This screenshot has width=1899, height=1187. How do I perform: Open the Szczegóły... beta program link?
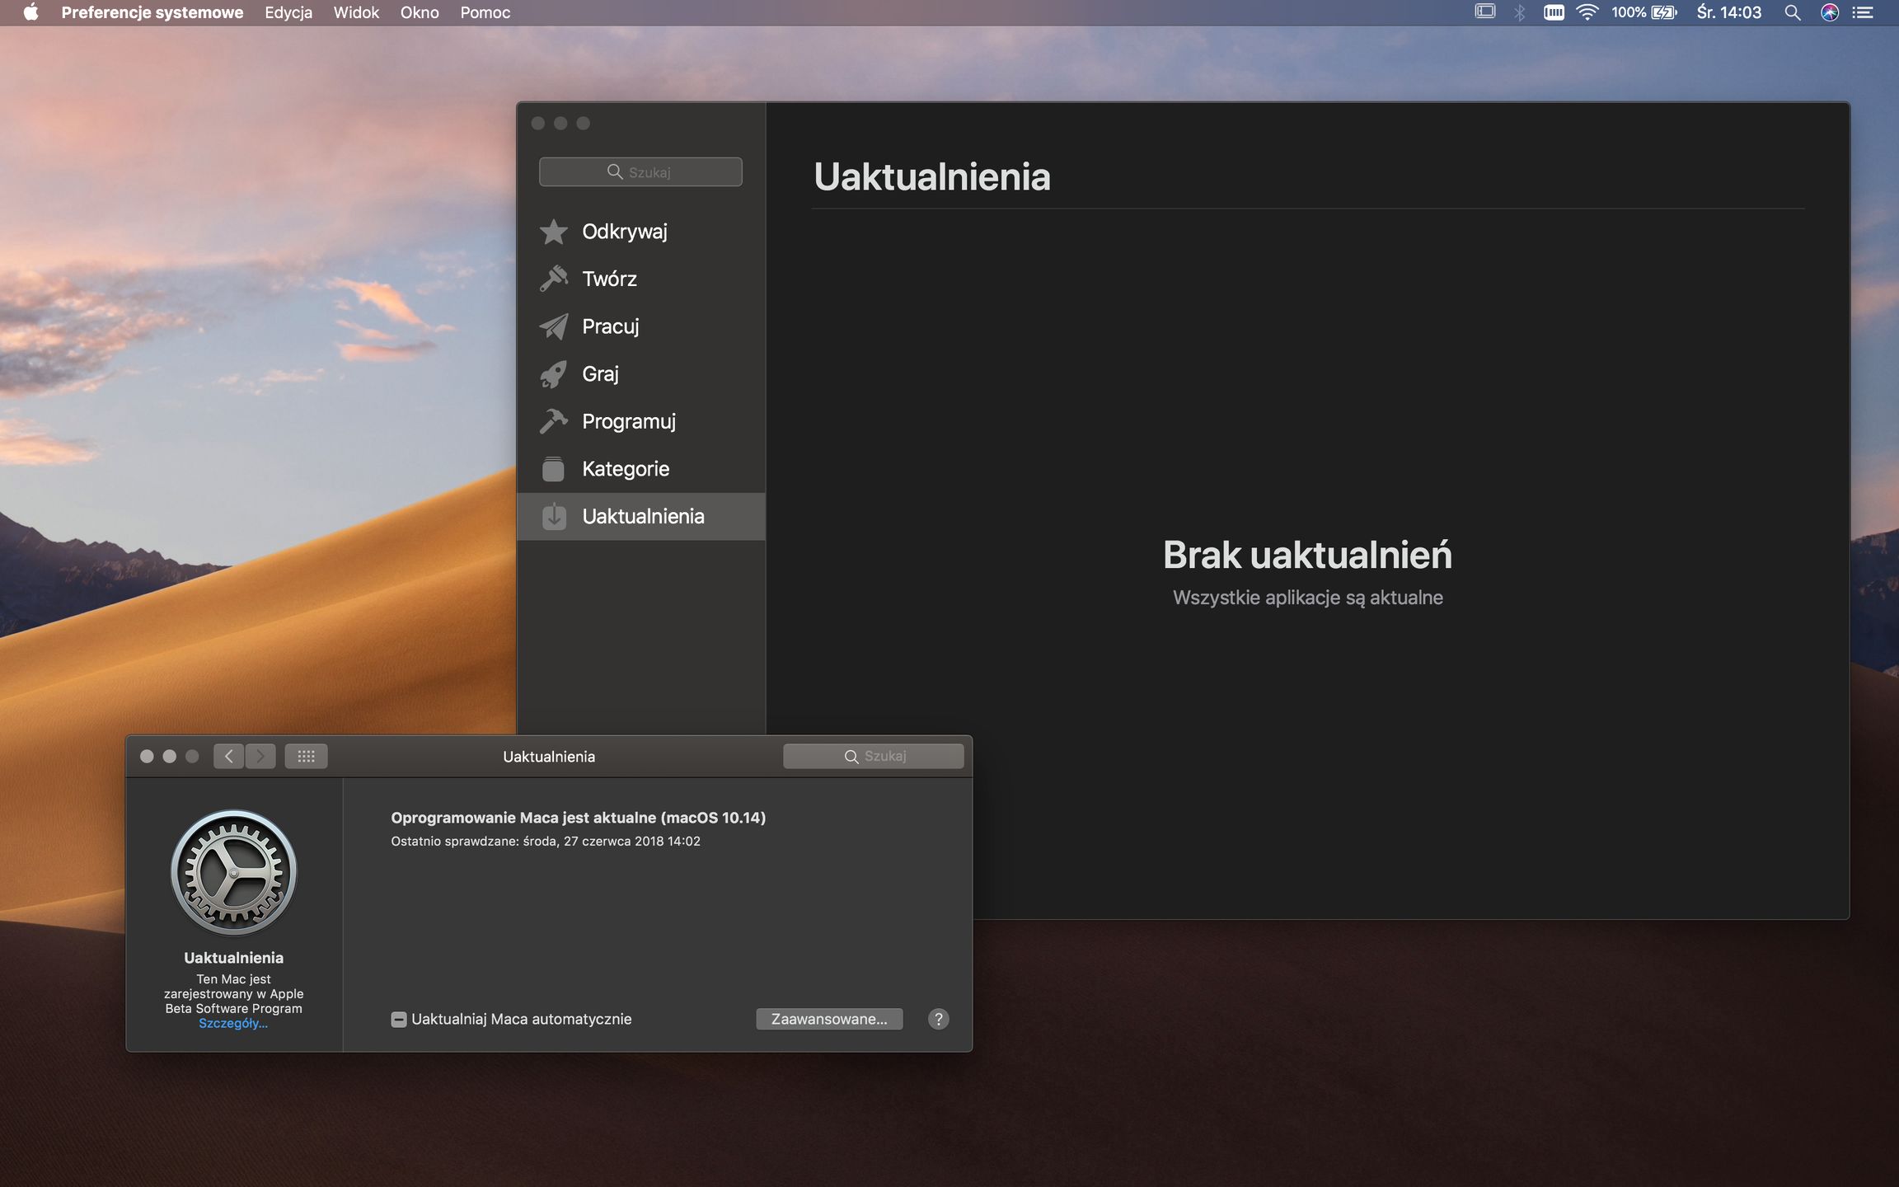[233, 1024]
